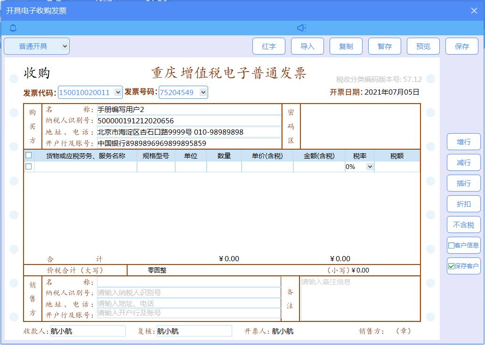The image size is (485, 345).
Task: Click the 红字 red-invoice button
Action: pyautogui.click(x=269, y=46)
